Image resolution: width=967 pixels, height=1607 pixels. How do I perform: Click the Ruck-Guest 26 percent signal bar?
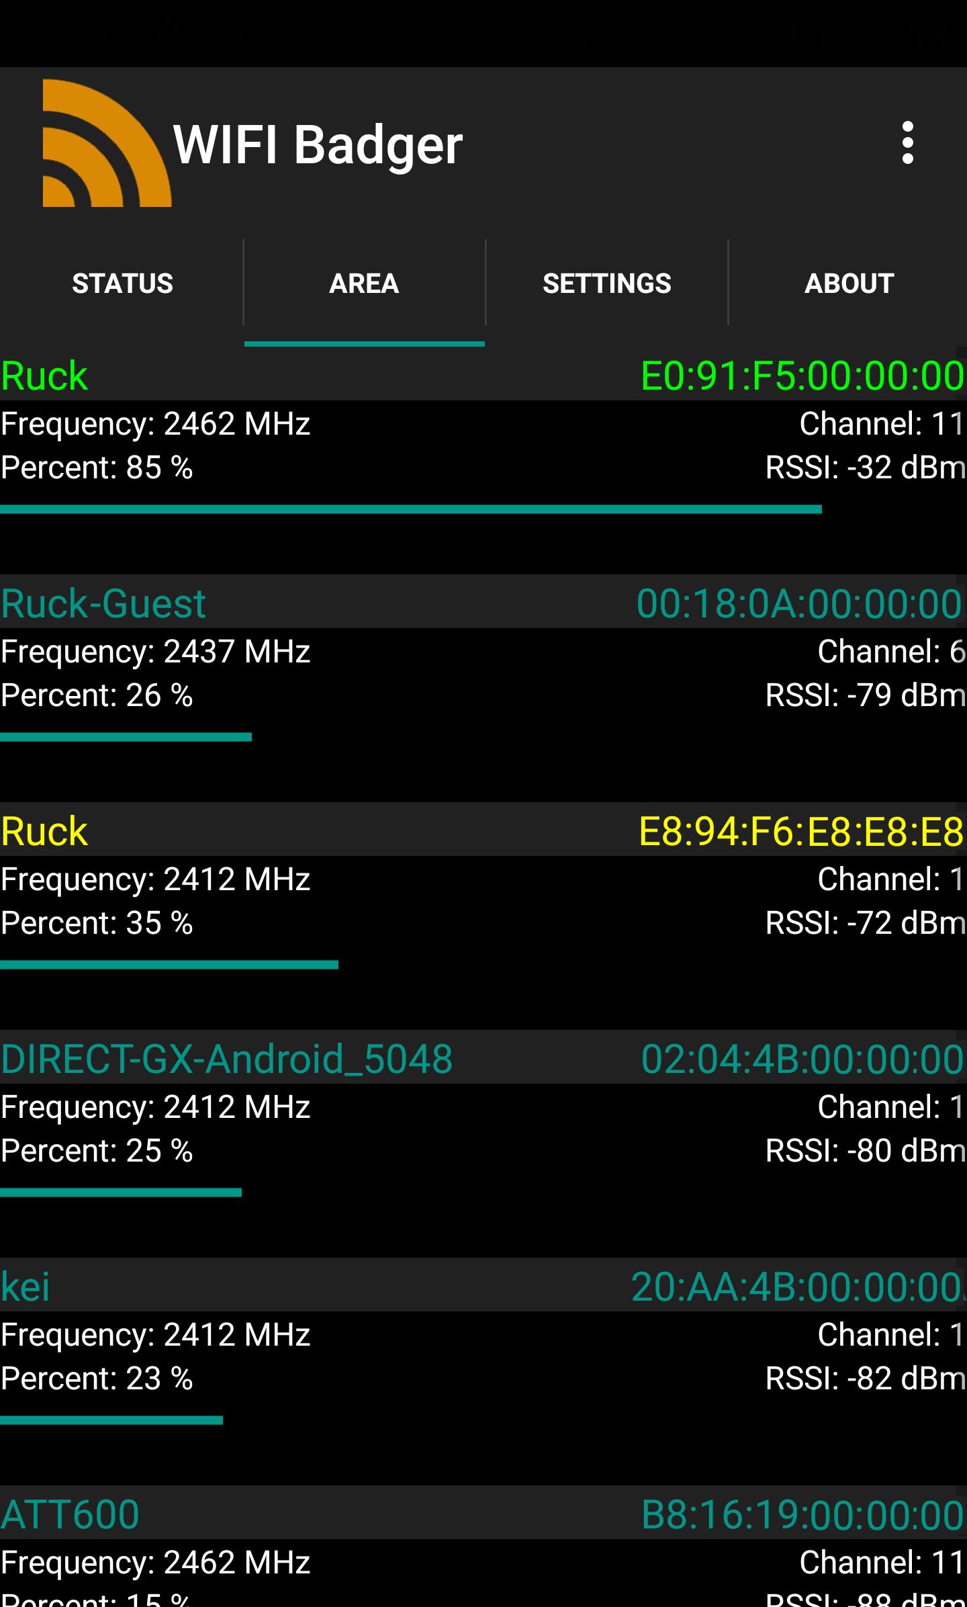click(x=126, y=737)
